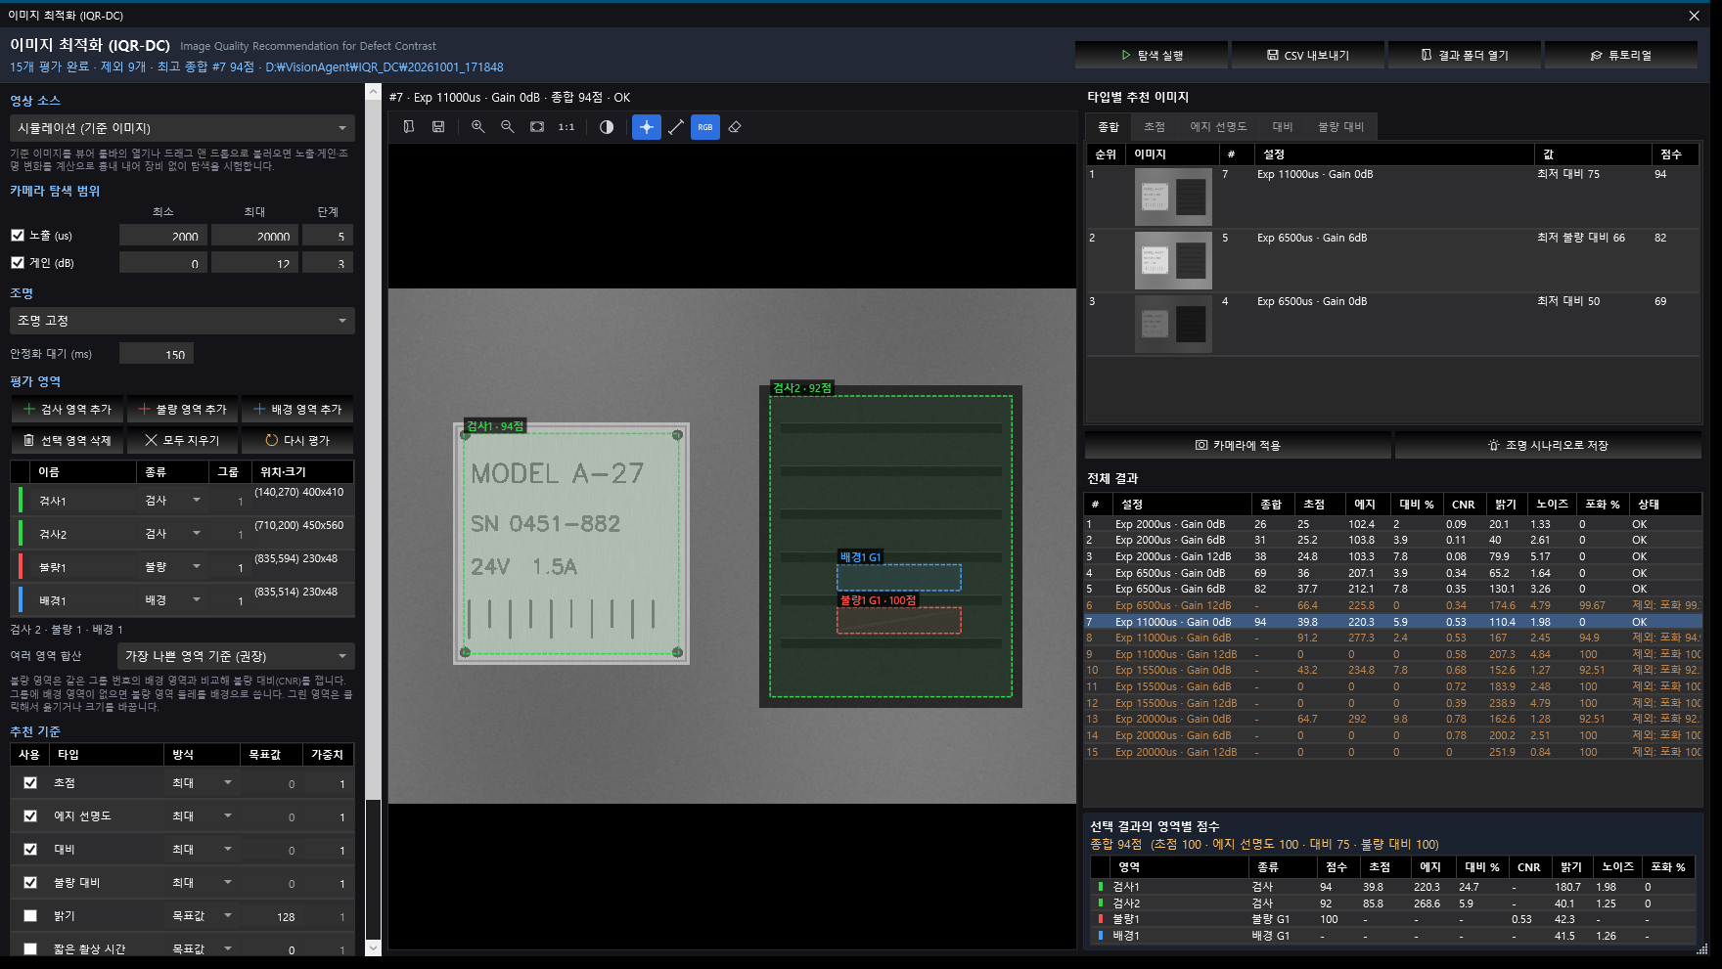Toggle the crosshair pixel probe tool
The image size is (1722, 969).
(647, 127)
